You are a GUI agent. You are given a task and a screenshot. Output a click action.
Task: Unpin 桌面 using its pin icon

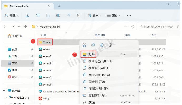[x=32, y=50]
